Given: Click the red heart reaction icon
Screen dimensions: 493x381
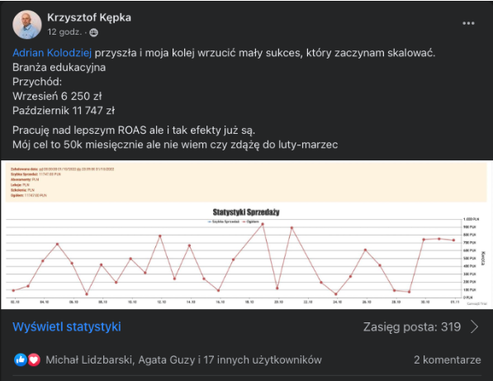Looking at the screenshot, I should (x=34, y=360).
